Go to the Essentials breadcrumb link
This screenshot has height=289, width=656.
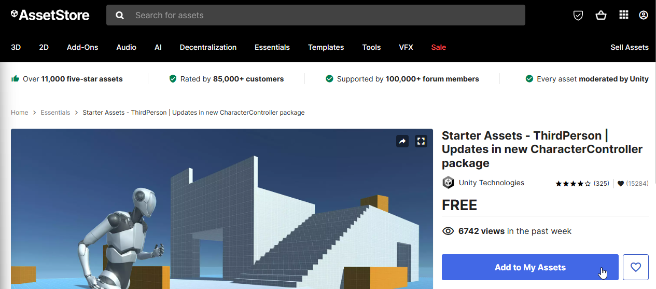click(x=55, y=113)
